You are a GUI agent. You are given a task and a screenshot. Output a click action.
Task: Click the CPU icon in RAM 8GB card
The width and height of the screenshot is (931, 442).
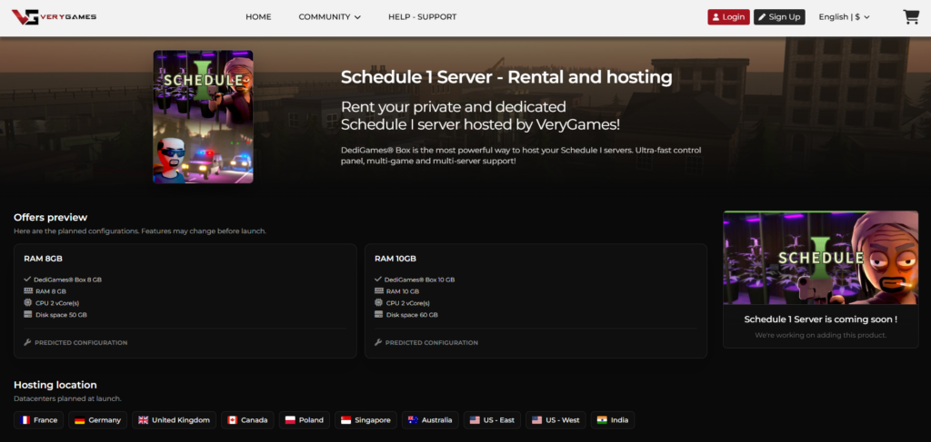coord(28,303)
